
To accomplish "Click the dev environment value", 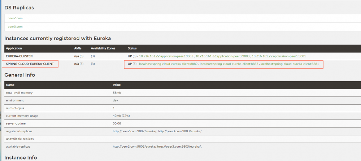I will point(116,100).
